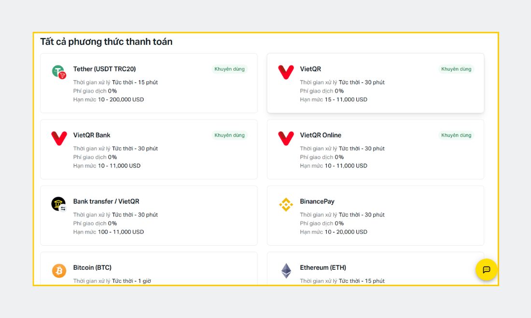531x318 pixels.
Task: Click the BinancePay diamond logo
Action: click(286, 204)
